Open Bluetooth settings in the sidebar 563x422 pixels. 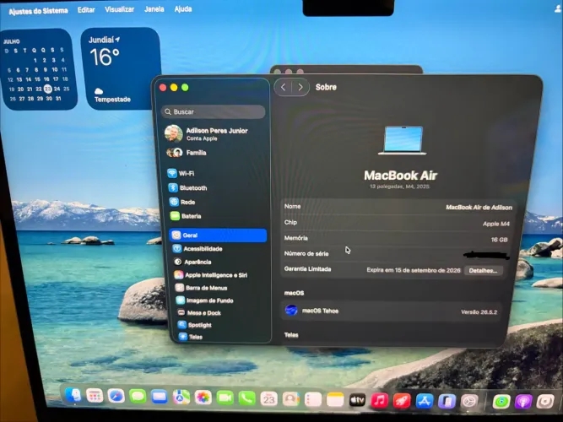[187, 188]
